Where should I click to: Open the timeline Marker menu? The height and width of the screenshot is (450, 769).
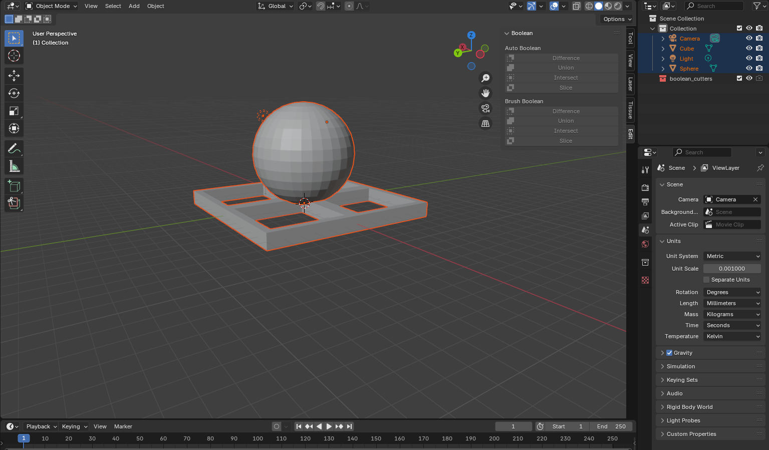(x=123, y=426)
